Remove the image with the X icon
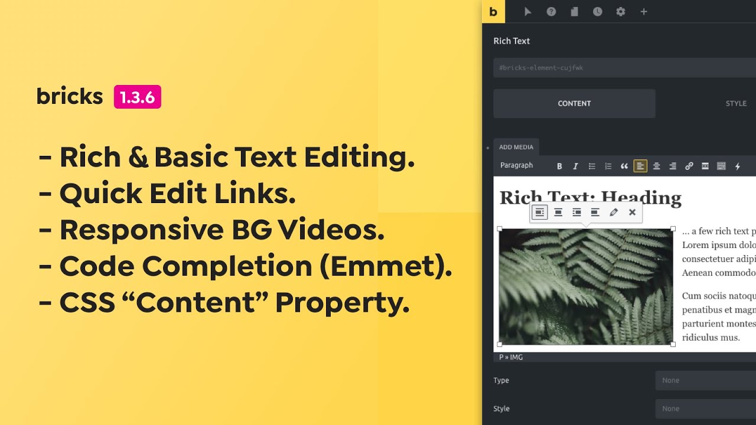 coord(632,212)
